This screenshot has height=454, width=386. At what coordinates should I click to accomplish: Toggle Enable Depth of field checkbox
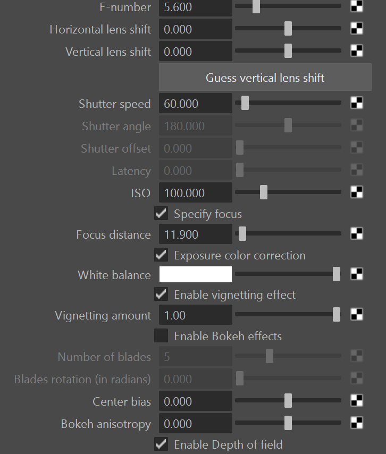(x=161, y=444)
